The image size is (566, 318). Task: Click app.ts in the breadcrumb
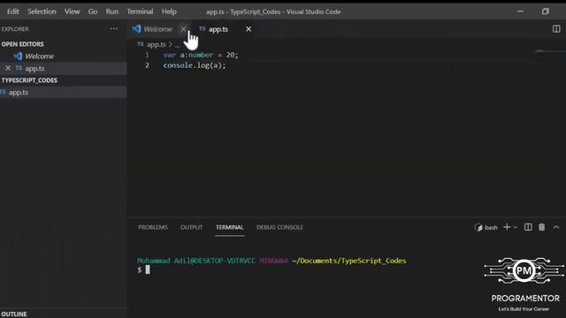pyautogui.click(x=157, y=45)
